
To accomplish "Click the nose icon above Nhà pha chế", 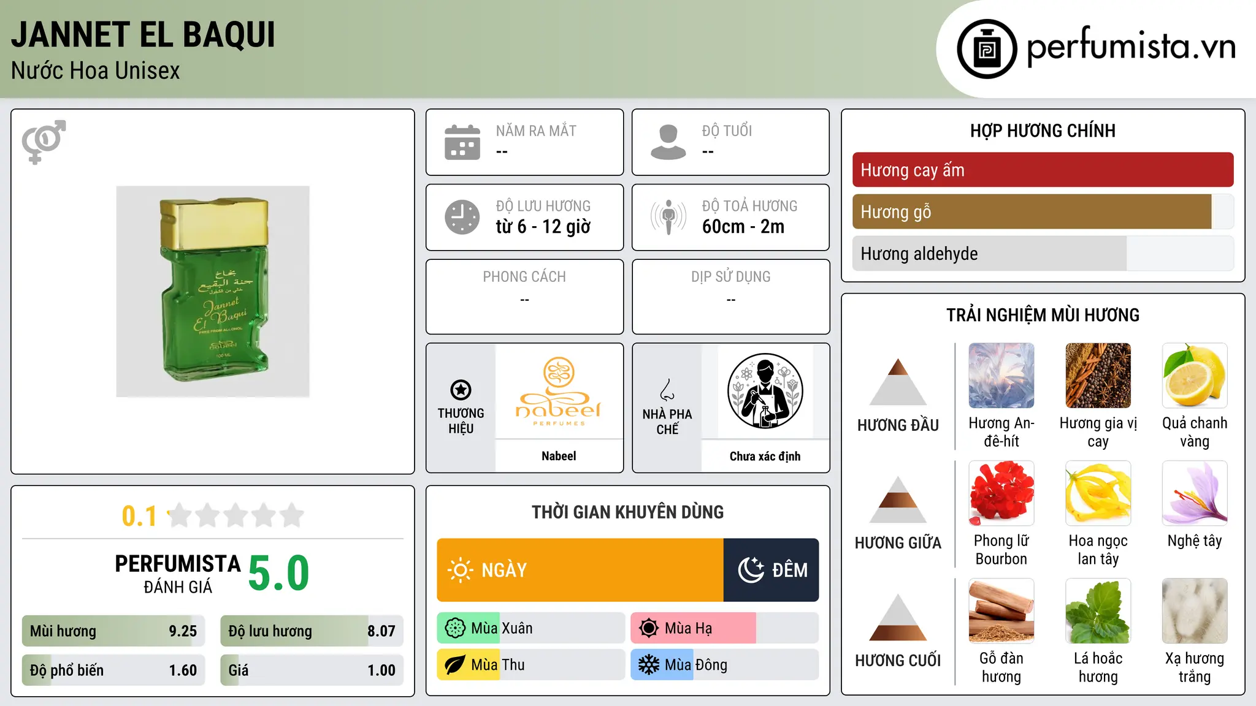I will click(x=667, y=390).
